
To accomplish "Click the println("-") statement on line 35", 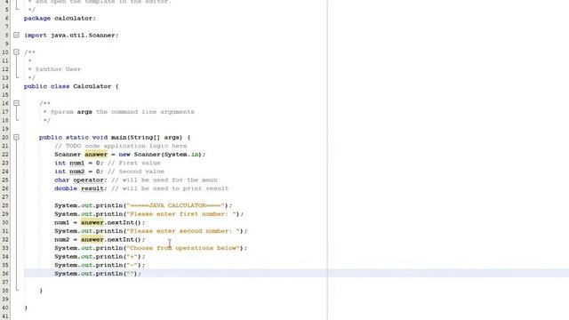I will click(x=100, y=265).
